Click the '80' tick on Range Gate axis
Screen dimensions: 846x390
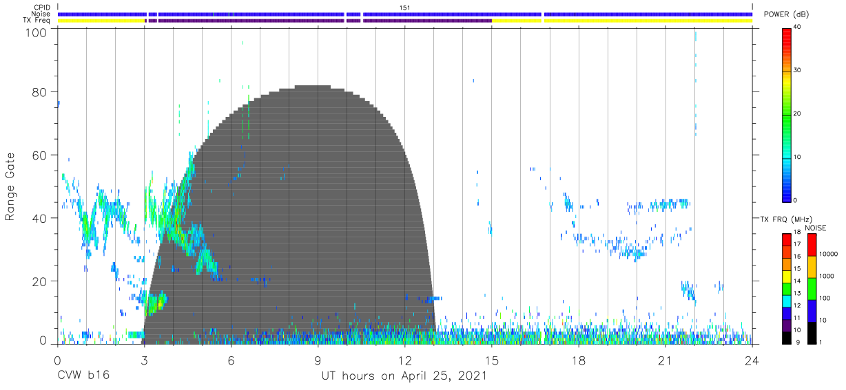[x=39, y=92]
